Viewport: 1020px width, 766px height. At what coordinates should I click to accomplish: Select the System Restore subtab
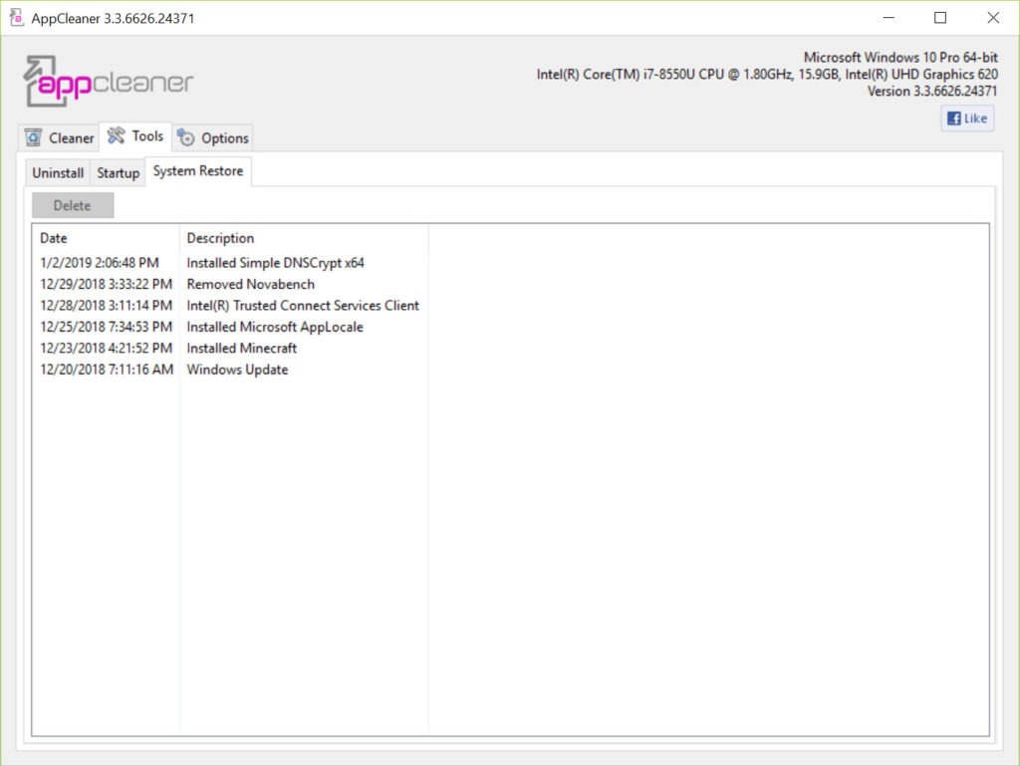click(198, 171)
